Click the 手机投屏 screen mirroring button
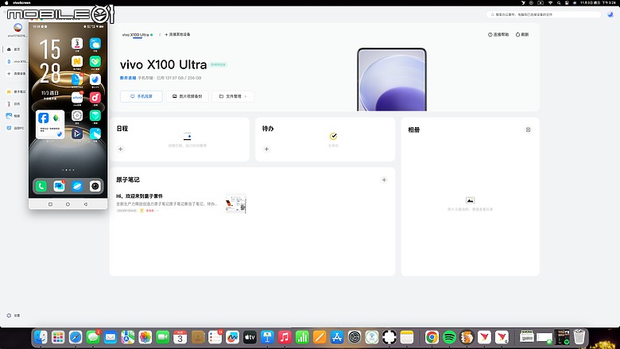 tap(141, 96)
